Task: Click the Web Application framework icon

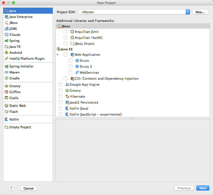Action: point(72,55)
